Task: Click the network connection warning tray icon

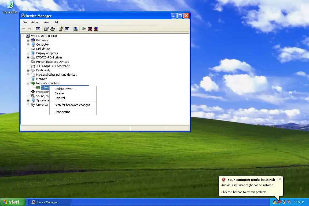Action: 274,202
